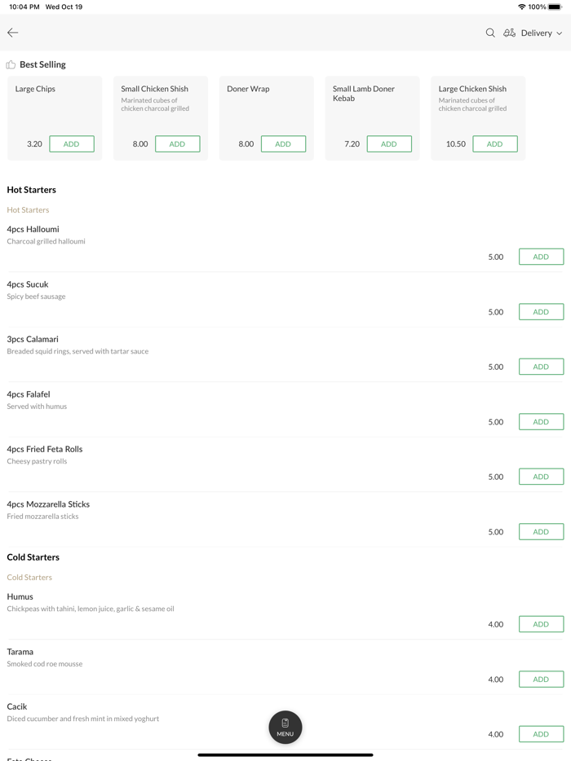Add Doner Wrap to order
Viewport: 571px width, 761px height.
coord(283,144)
